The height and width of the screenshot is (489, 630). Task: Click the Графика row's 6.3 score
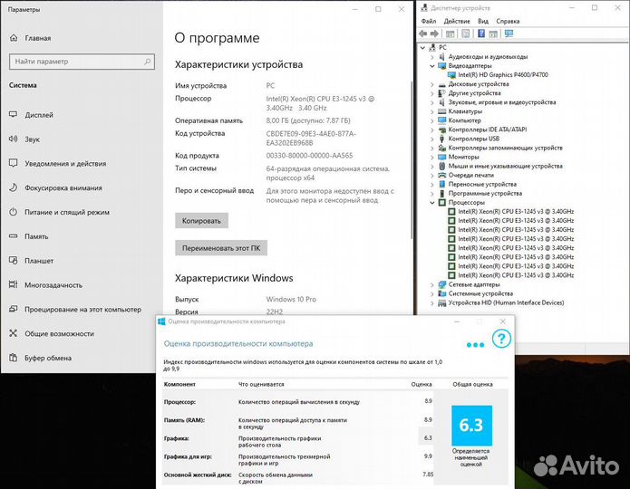coord(428,437)
